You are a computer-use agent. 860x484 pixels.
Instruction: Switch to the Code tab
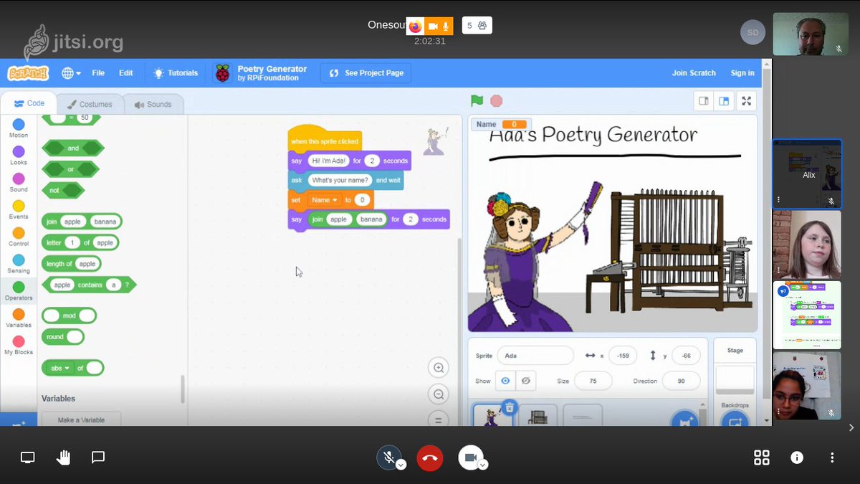[29, 103]
